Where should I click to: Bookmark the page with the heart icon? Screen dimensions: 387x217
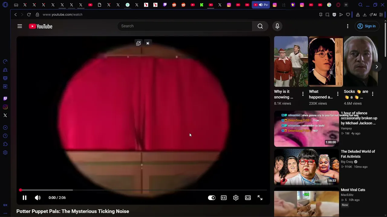tap(348, 14)
